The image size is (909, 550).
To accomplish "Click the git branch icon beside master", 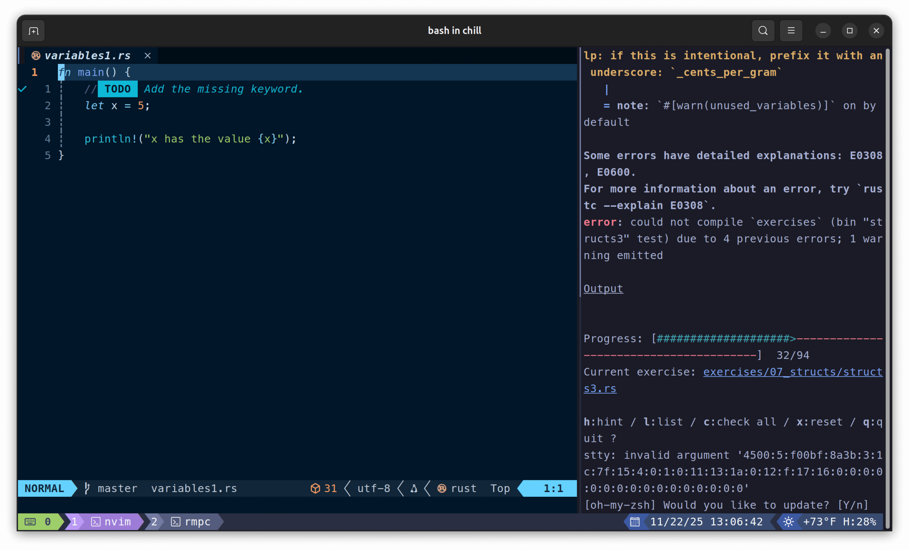I will [x=87, y=488].
